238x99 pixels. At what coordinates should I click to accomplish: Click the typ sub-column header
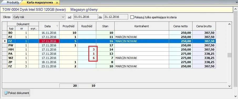(11, 28)
